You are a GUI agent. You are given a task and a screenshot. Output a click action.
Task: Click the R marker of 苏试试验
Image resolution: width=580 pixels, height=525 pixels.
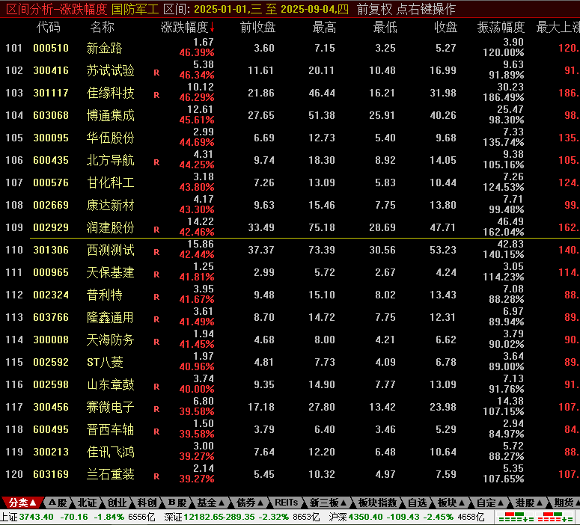[x=156, y=73]
